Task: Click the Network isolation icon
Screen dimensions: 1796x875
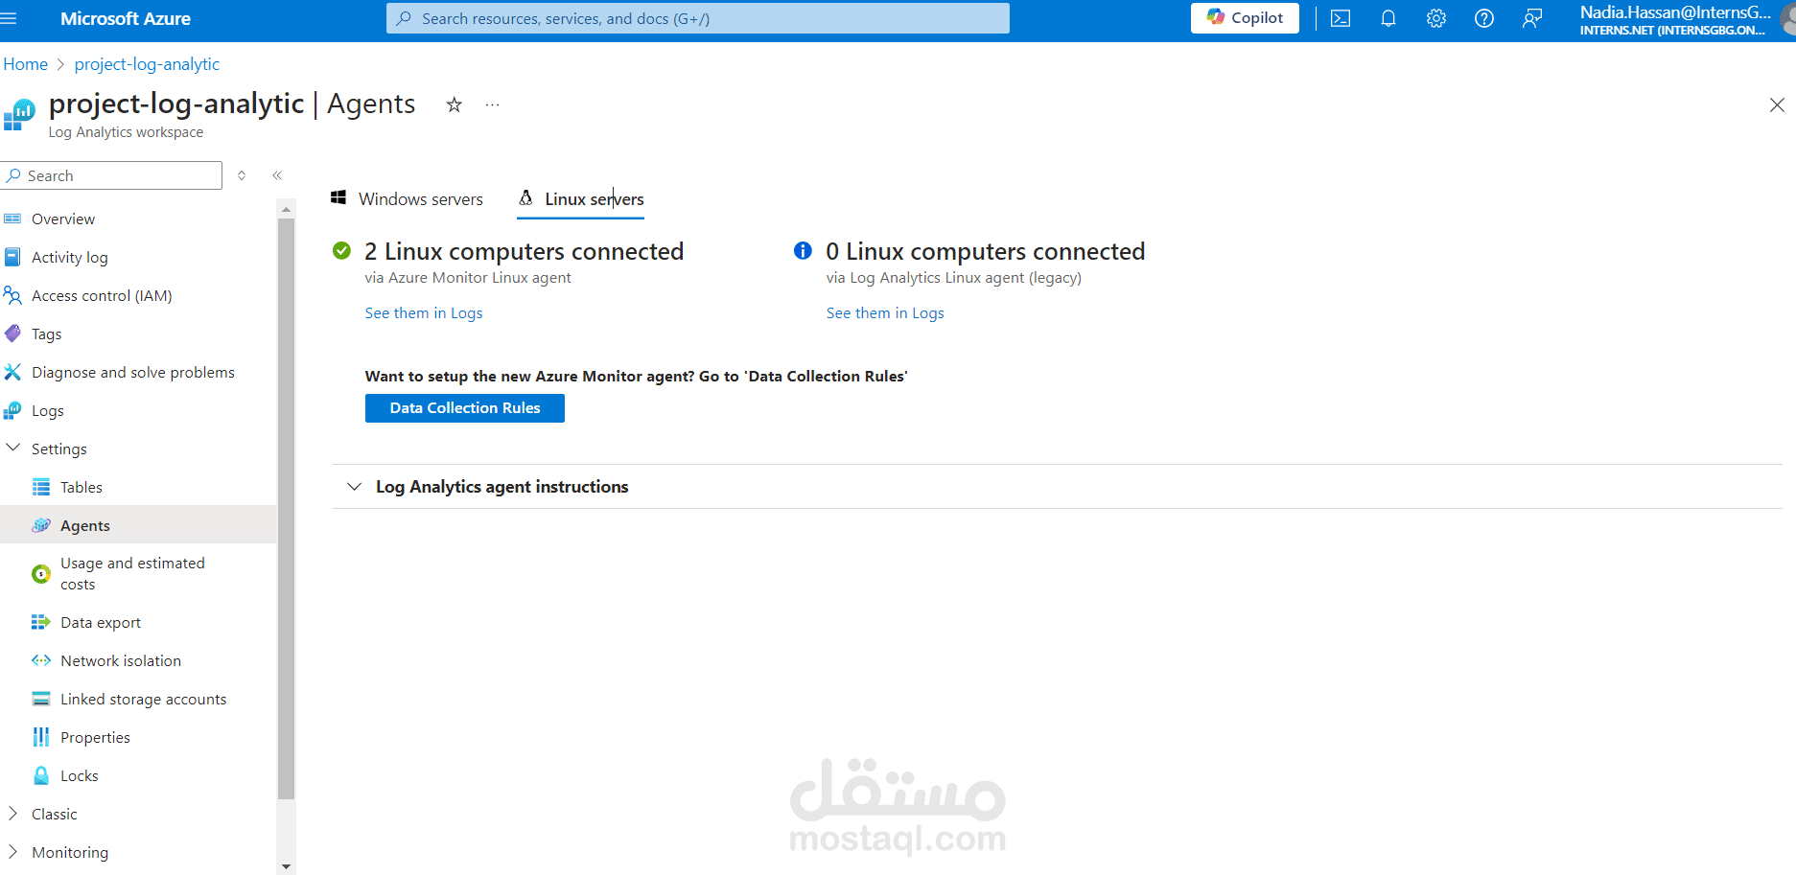Action: tap(41, 660)
